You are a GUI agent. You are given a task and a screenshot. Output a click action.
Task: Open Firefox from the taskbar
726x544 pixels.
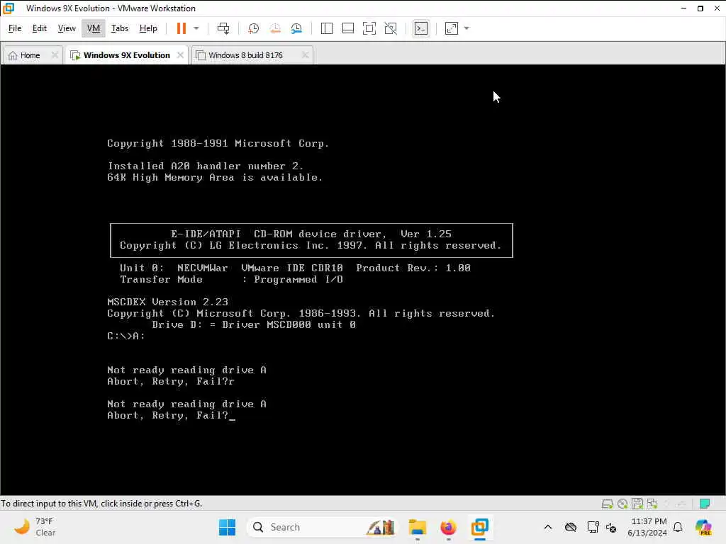[x=448, y=527]
